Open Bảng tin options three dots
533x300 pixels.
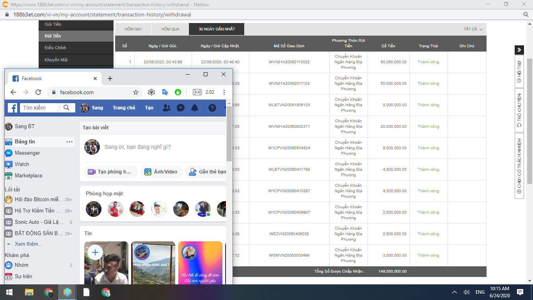tap(69, 142)
